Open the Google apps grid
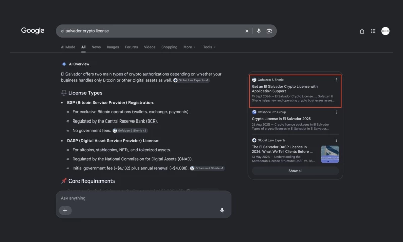403x242 pixels. click(373, 31)
